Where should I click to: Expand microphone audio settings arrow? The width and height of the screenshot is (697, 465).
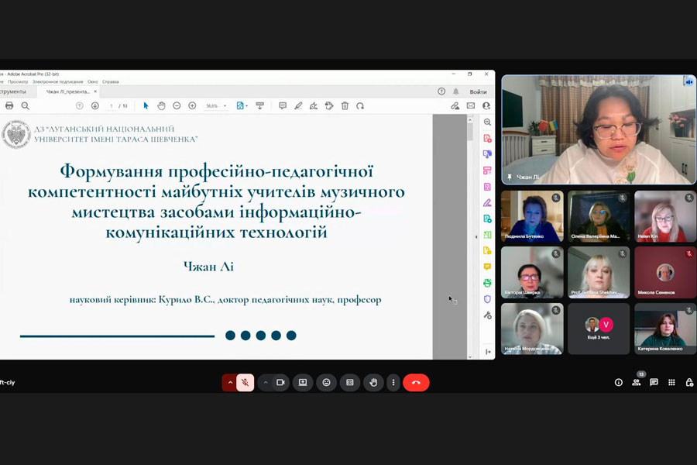click(x=229, y=382)
